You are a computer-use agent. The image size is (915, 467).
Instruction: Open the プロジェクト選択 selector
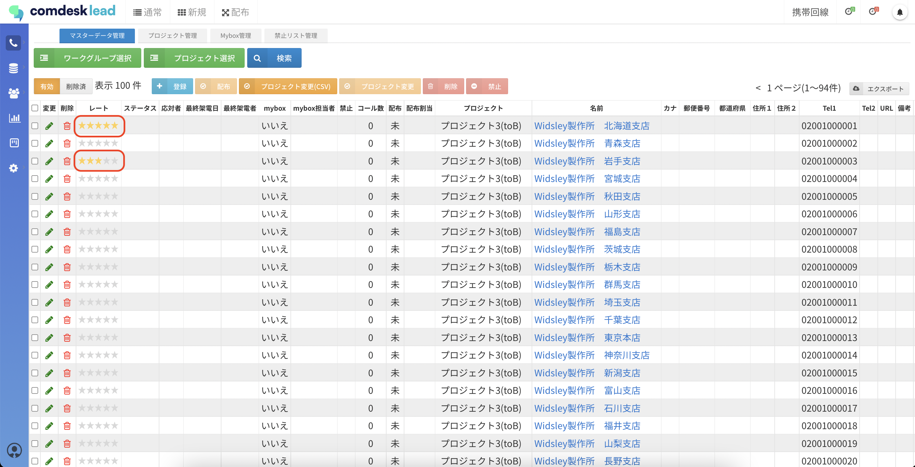coord(194,58)
